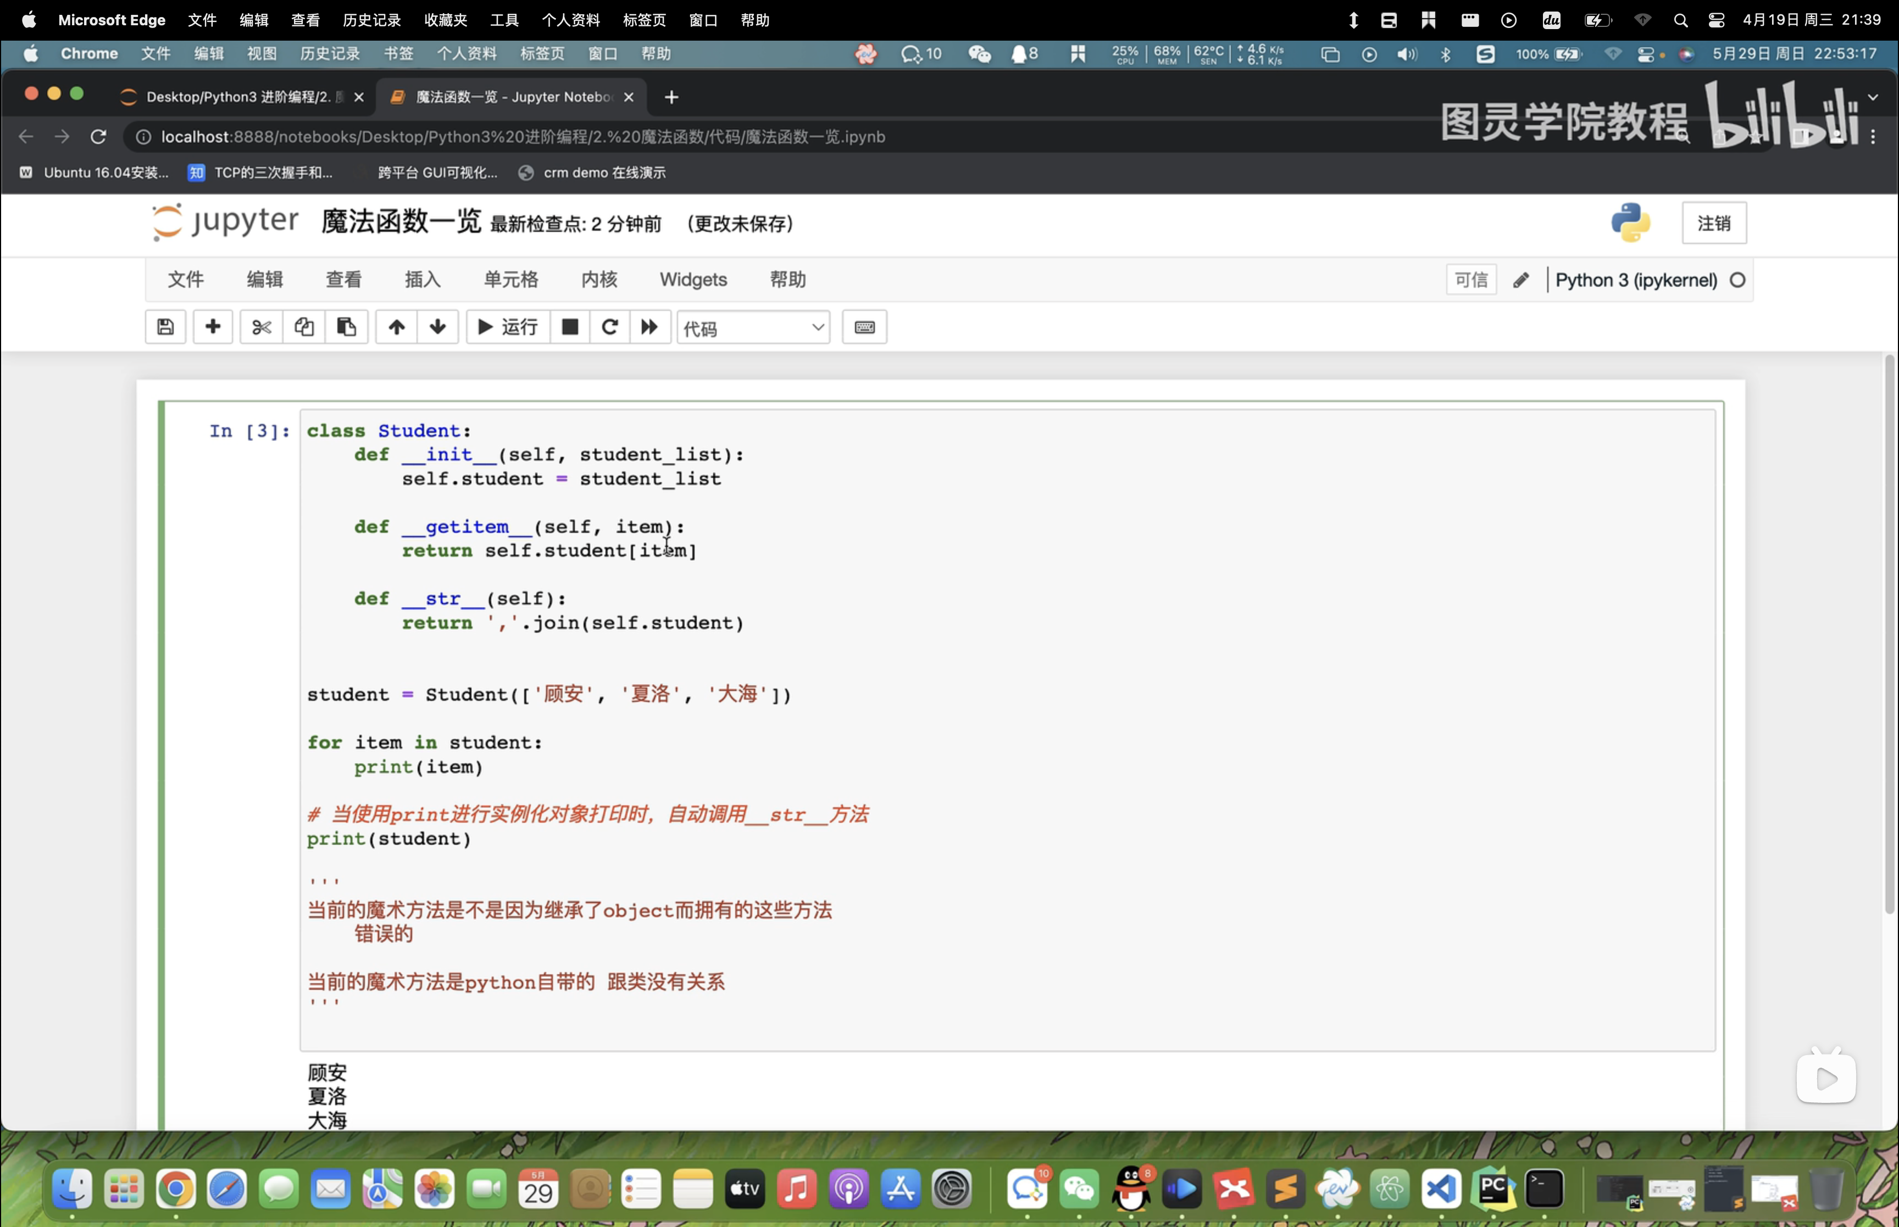The height and width of the screenshot is (1227, 1899).
Task: Copy the selected cell in Jupyter toolbar
Action: pyautogui.click(x=304, y=327)
